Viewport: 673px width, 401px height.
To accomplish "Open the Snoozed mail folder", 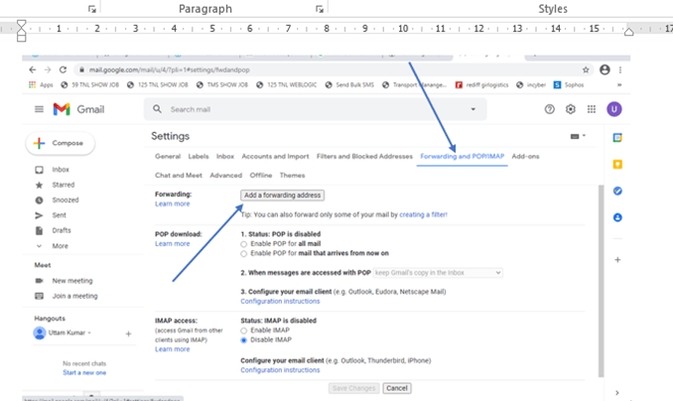I will 66,200.
